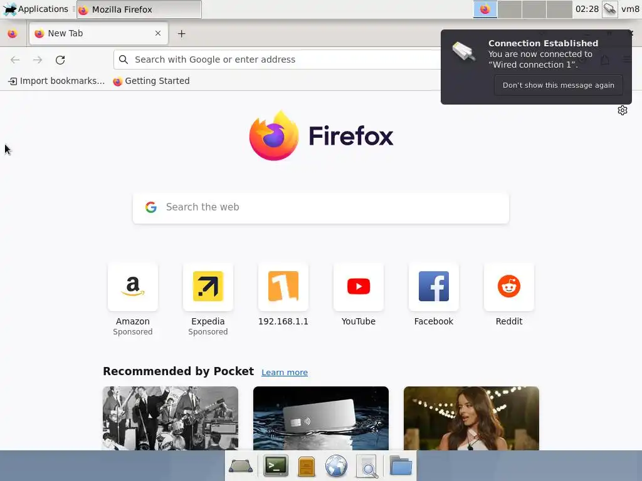Click the Connection Established notification title
This screenshot has height=481, width=642.
543,43
